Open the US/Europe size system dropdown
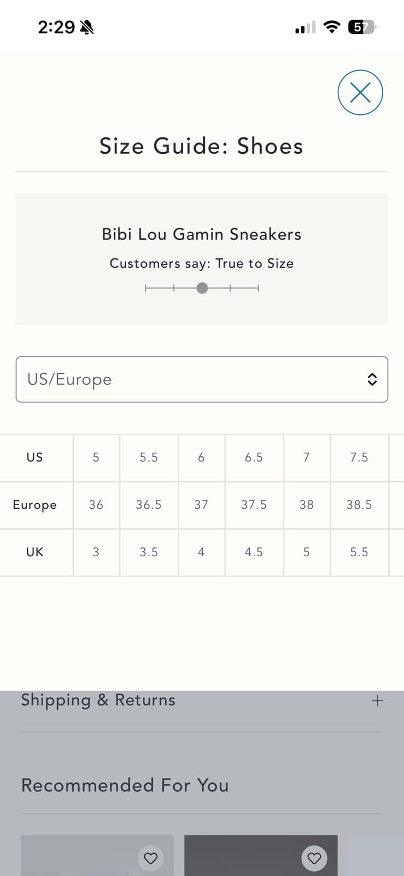The width and height of the screenshot is (404, 876). [x=202, y=379]
